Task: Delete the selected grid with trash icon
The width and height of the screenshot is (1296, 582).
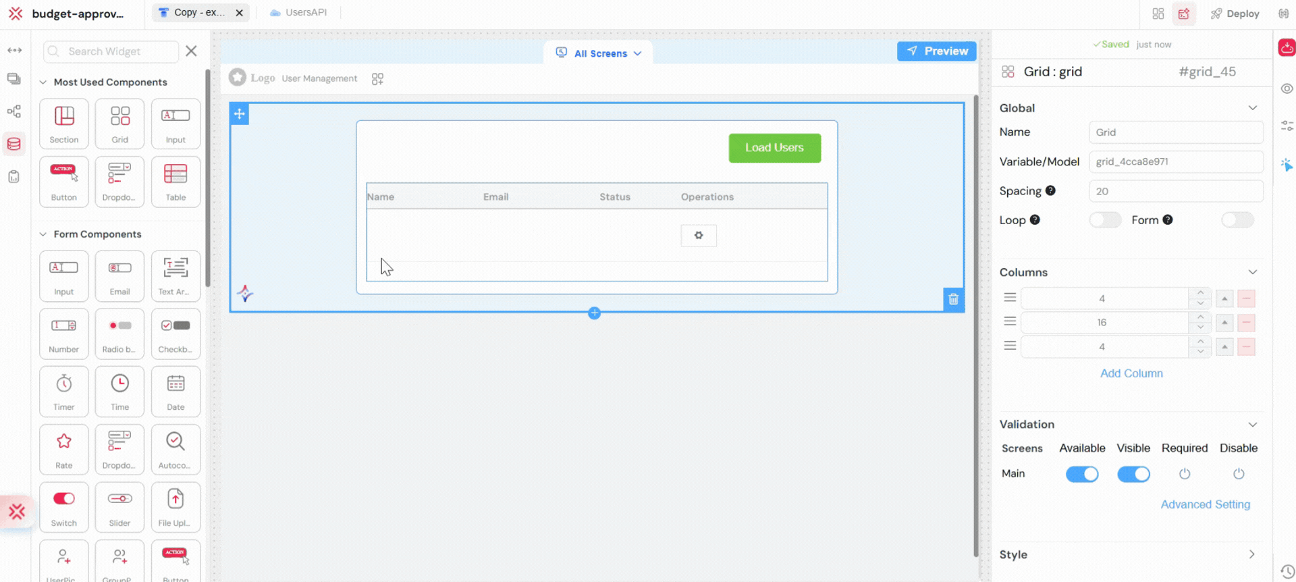Action: coord(953,299)
